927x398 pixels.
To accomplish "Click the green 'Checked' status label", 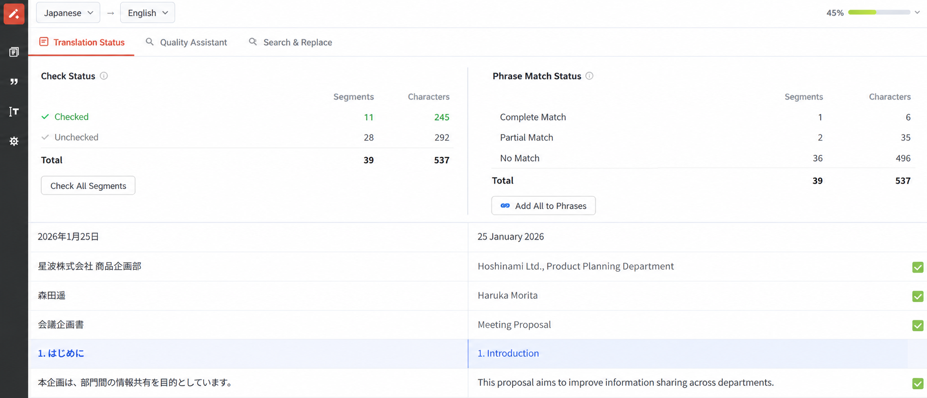I will (x=72, y=117).
